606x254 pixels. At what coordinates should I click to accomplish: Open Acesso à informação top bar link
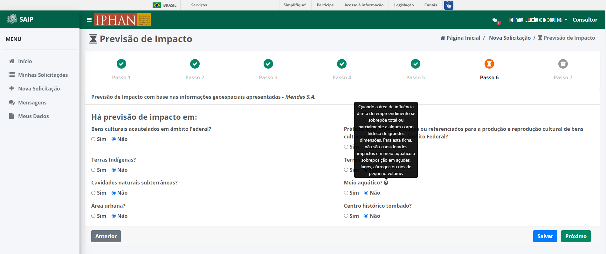tap(364, 5)
